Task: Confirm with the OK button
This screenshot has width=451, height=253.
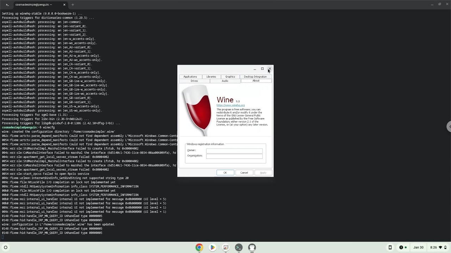Action: [x=225, y=173]
